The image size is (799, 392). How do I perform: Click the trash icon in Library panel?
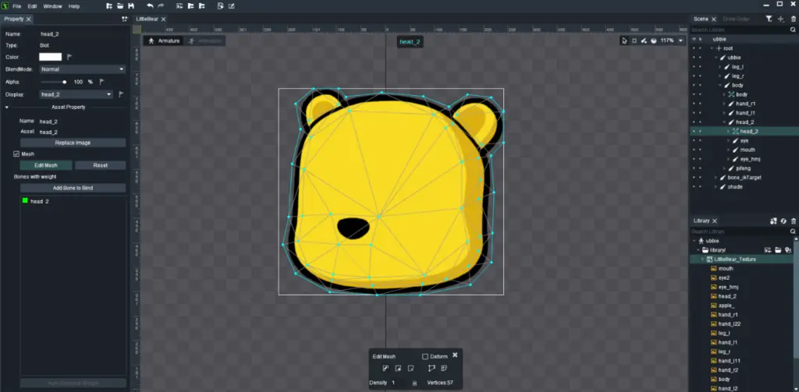coord(793,221)
